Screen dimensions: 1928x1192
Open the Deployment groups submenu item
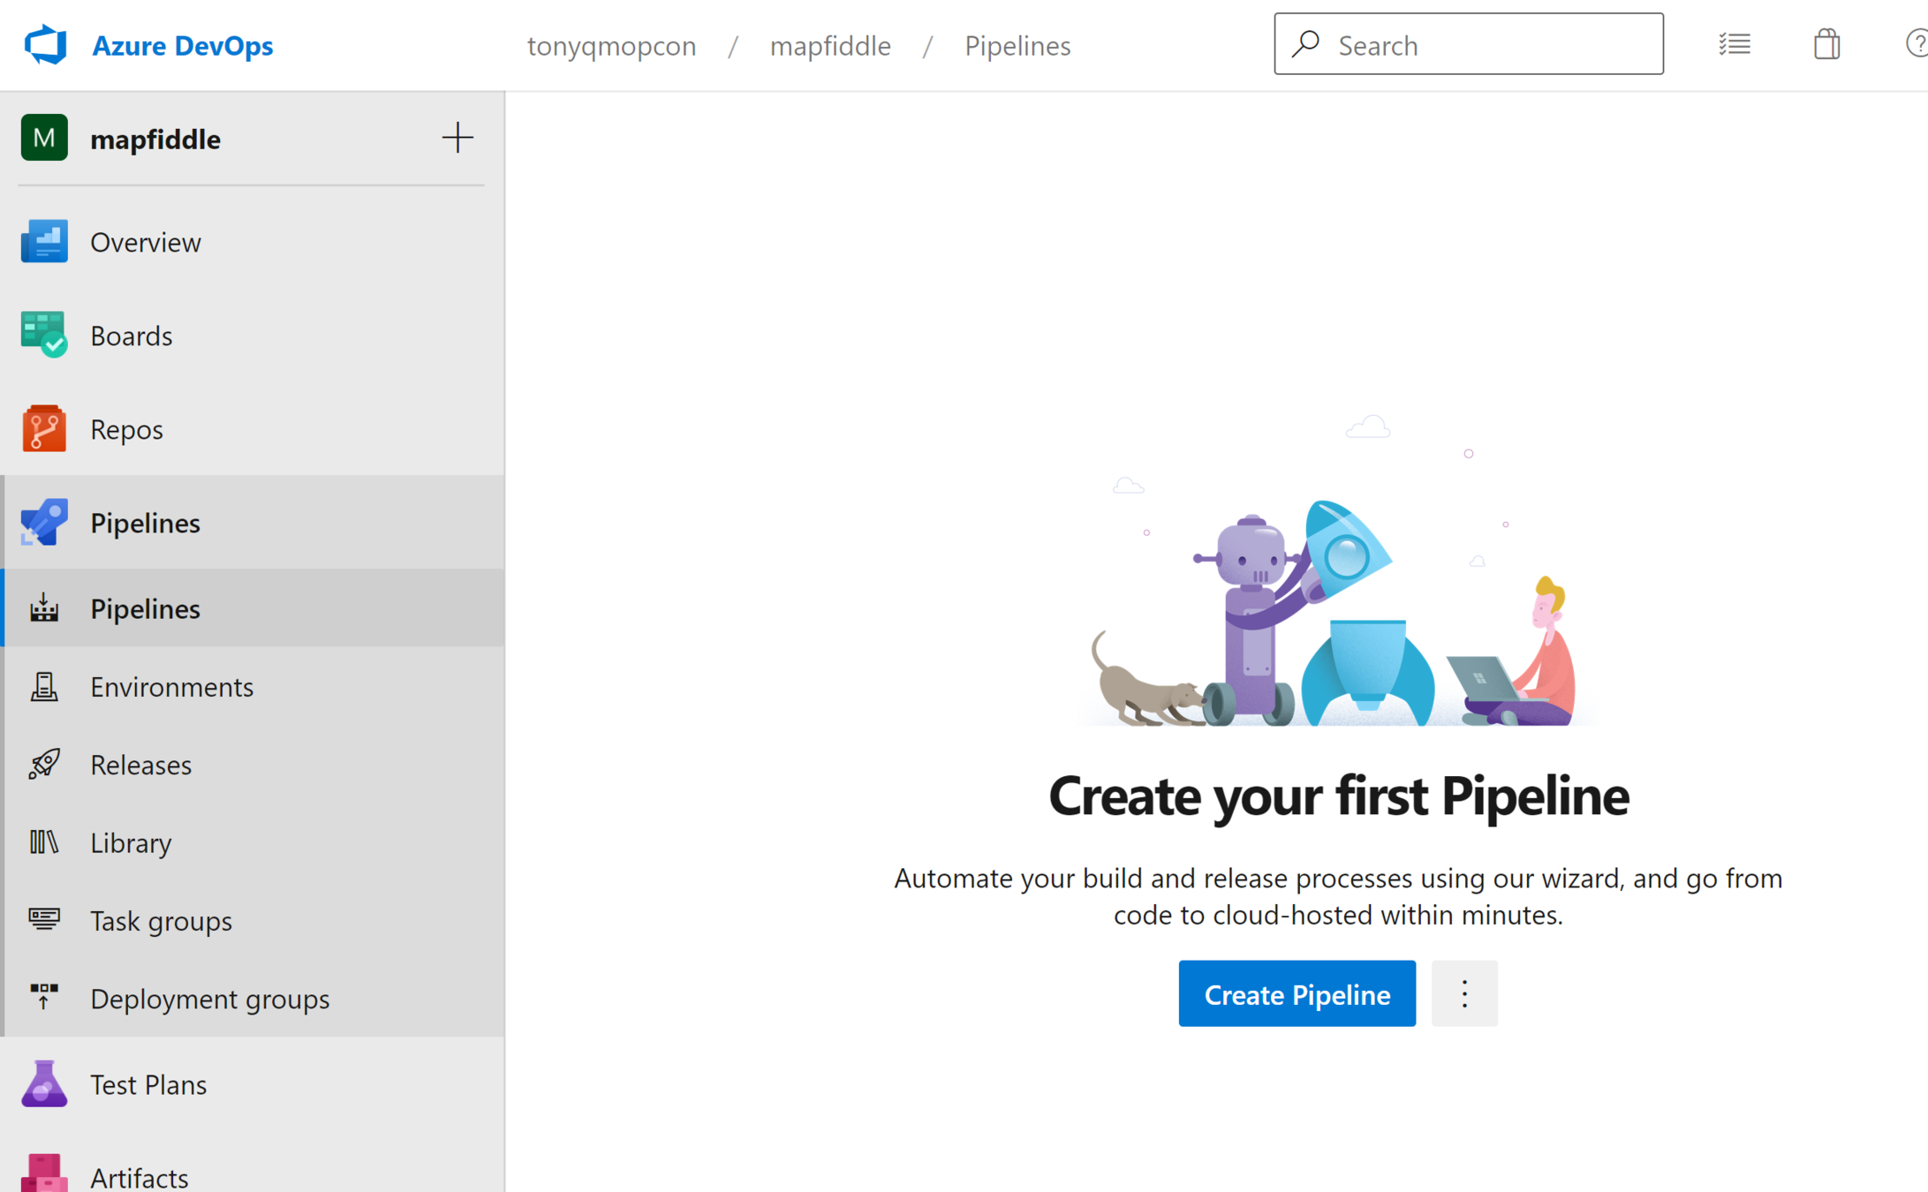click(x=209, y=999)
